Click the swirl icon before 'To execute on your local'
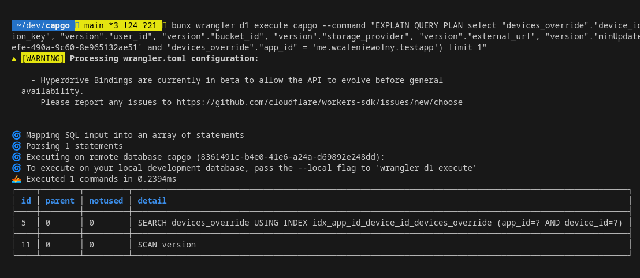 (16, 168)
